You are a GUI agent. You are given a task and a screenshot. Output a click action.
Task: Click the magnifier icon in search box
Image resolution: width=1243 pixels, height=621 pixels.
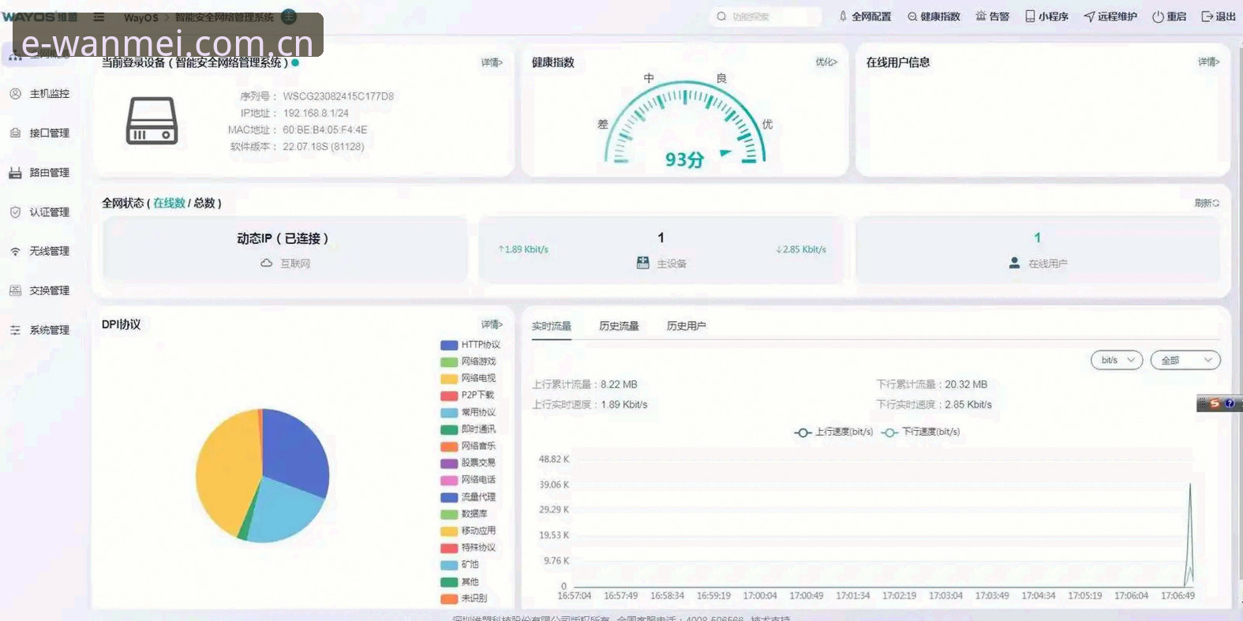tap(721, 17)
